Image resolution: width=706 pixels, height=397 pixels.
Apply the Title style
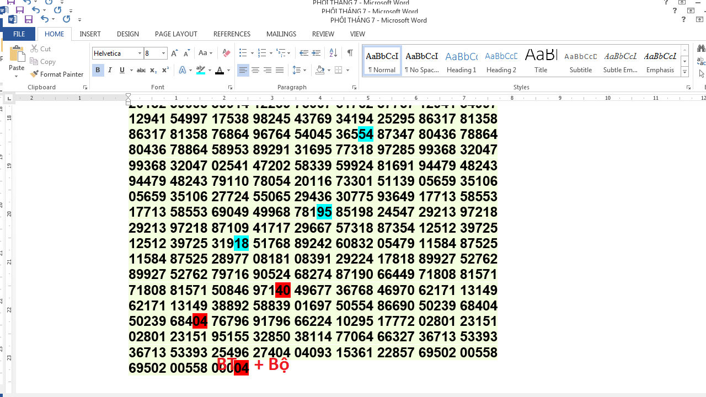point(541,61)
